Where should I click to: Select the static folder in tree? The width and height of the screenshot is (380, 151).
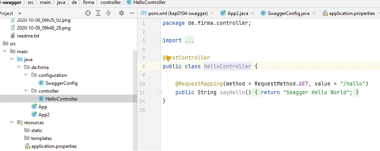[x=36, y=130]
